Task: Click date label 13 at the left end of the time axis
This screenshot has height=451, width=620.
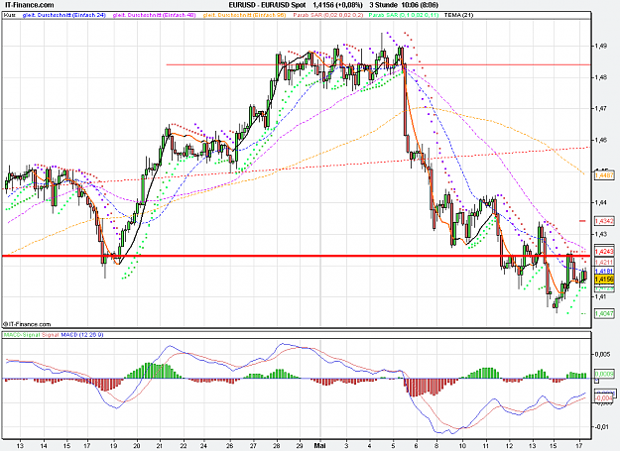Action: (x=20, y=445)
